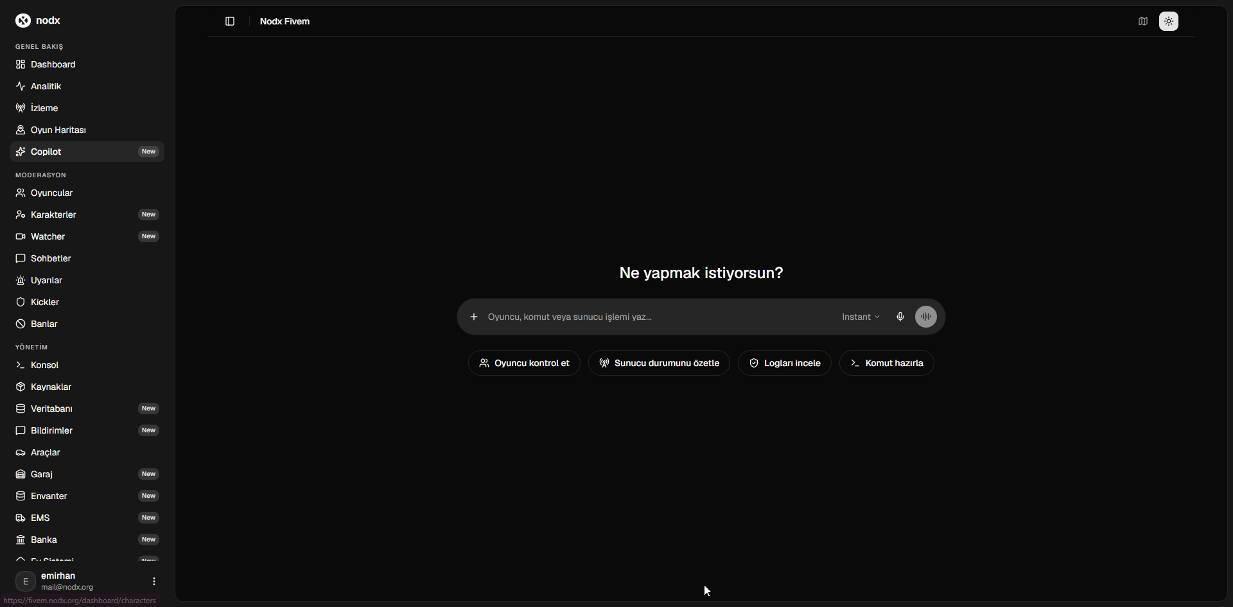Click the Banka building icon
This screenshot has height=607, width=1233.
(x=21, y=540)
